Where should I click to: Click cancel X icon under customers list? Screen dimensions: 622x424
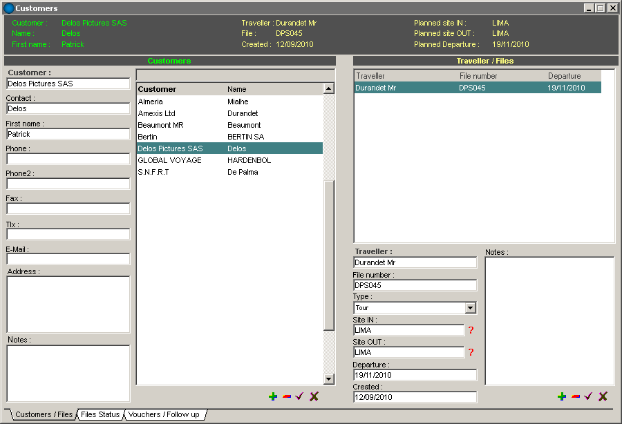coord(314,396)
